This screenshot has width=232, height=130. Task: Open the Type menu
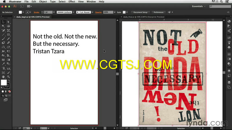click(53, 2)
